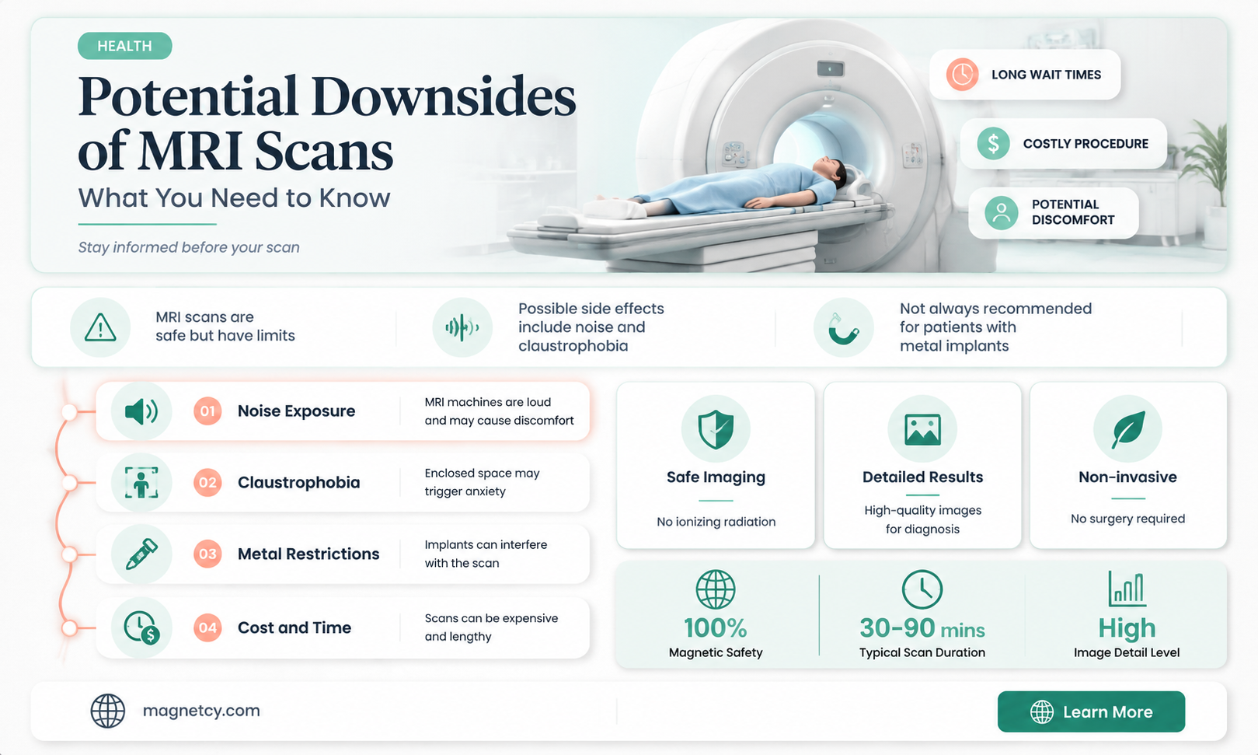
Task: Click the Learn More button
Action: (1091, 711)
